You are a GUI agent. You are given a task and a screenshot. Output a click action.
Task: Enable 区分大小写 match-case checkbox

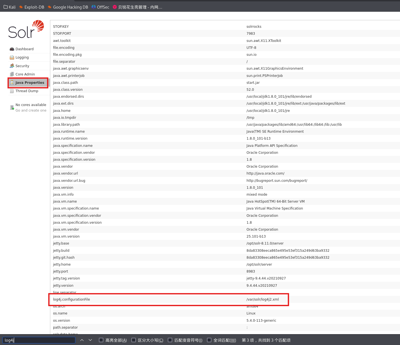pos(134,340)
